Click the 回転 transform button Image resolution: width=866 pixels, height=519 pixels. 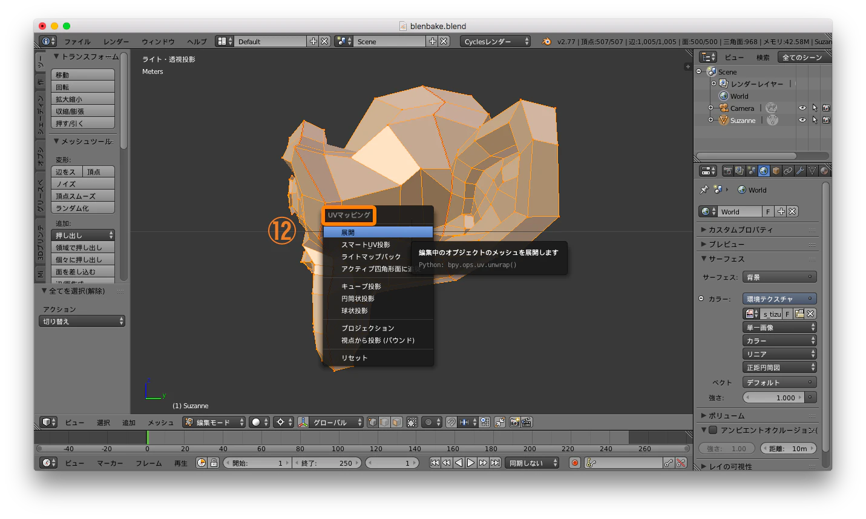click(83, 87)
